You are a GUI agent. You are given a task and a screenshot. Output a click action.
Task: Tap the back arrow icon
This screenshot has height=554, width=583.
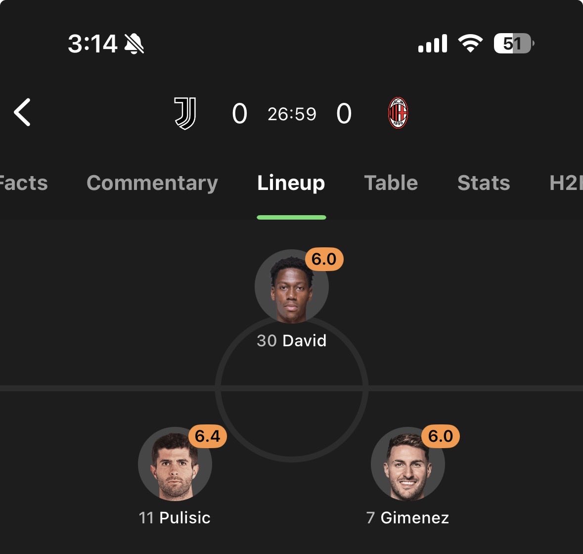click(x=23, y=112)
